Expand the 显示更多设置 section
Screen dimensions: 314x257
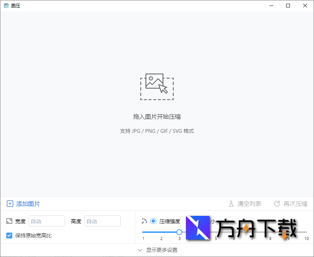tap(157, 251)
